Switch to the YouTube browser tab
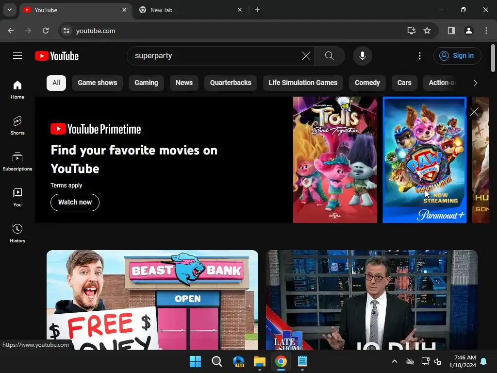 (x=75, y=10)
